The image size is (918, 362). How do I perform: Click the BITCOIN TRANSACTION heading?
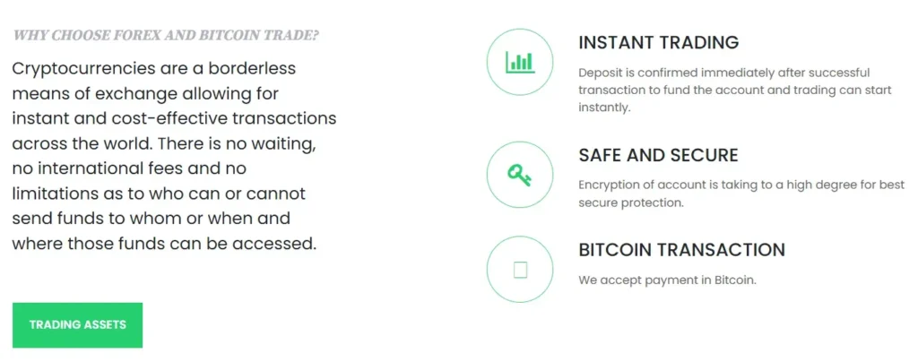pos(681,250)
